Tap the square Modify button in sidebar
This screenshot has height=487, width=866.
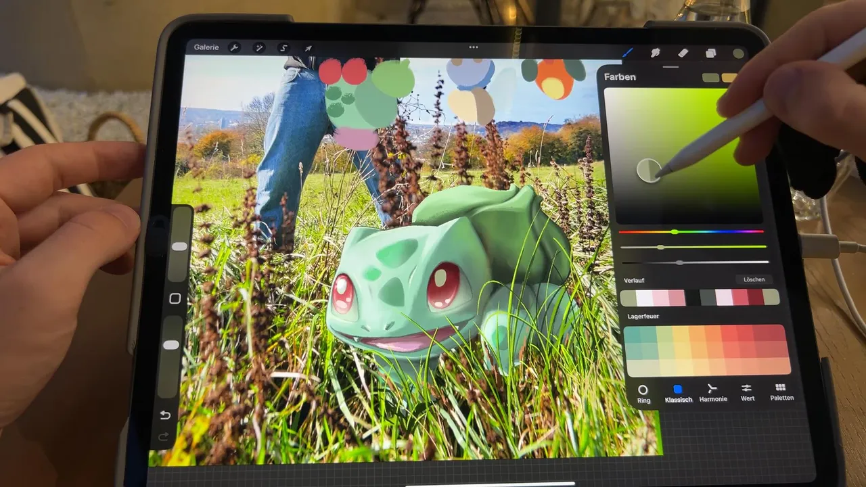coord(175,298)
